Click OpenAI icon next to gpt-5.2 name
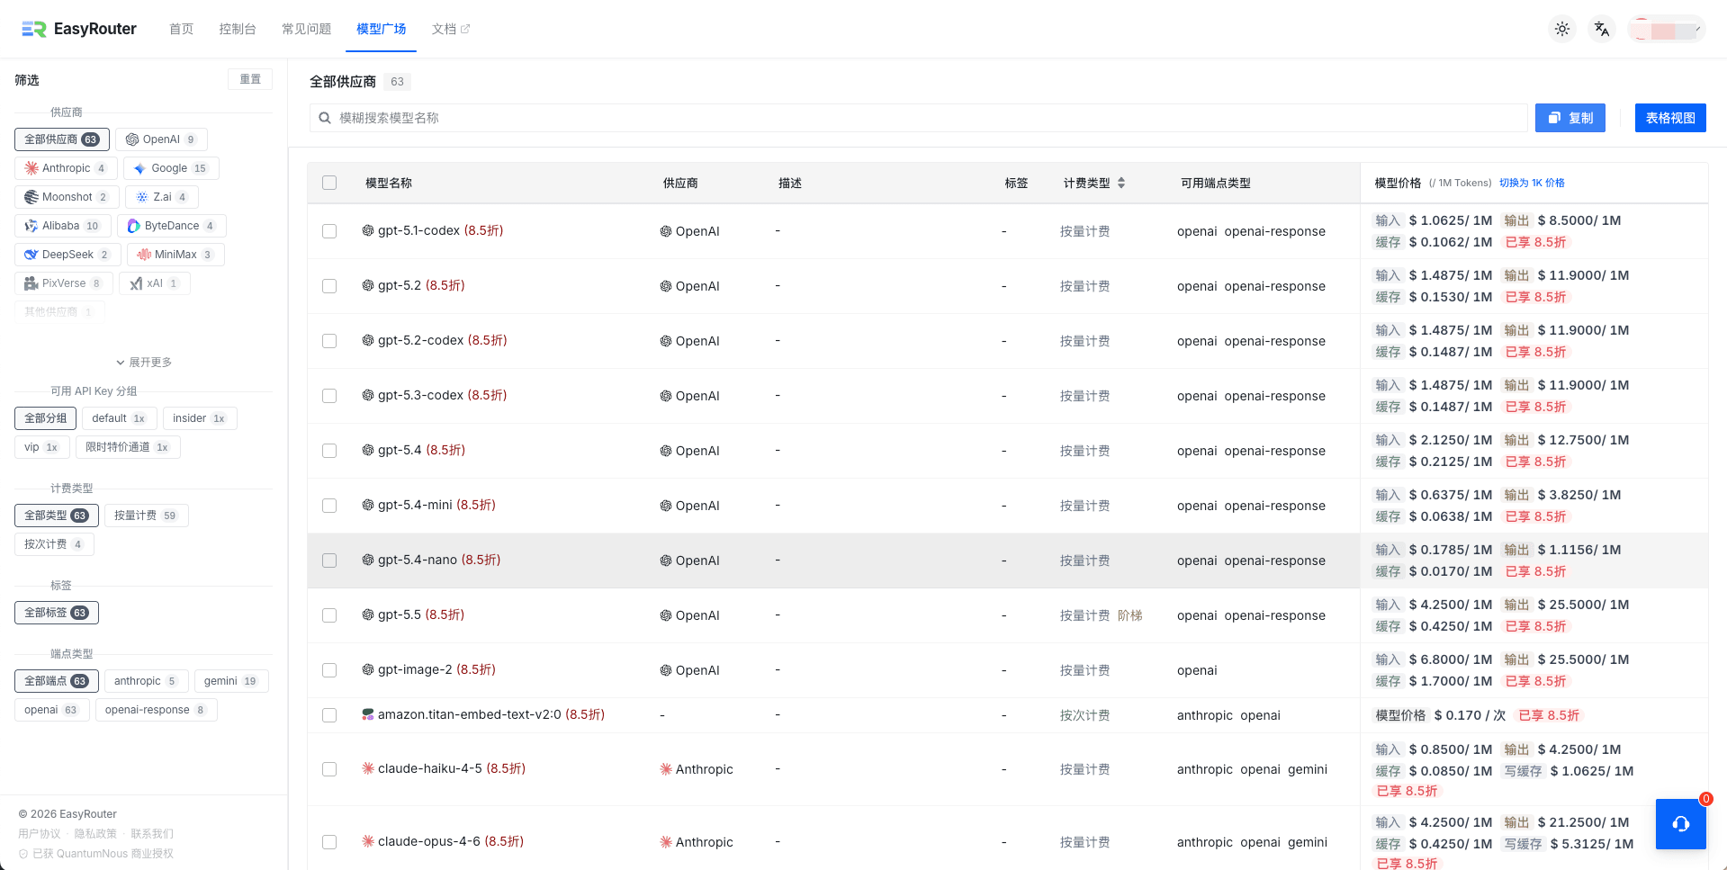The height and width of the screenshot is (870, 1727). tap(368, 285)
